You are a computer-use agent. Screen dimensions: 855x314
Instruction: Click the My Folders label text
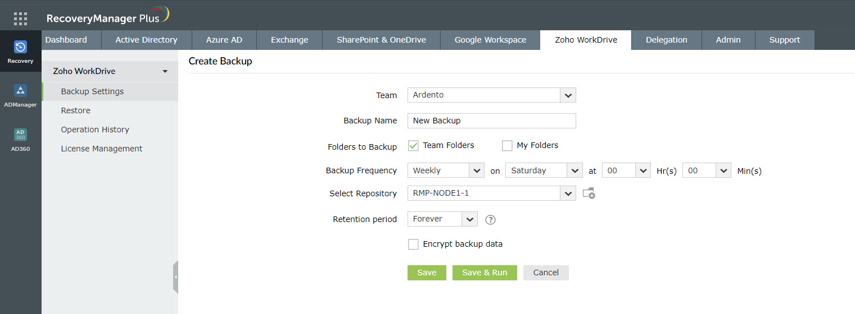coord(537,145)
